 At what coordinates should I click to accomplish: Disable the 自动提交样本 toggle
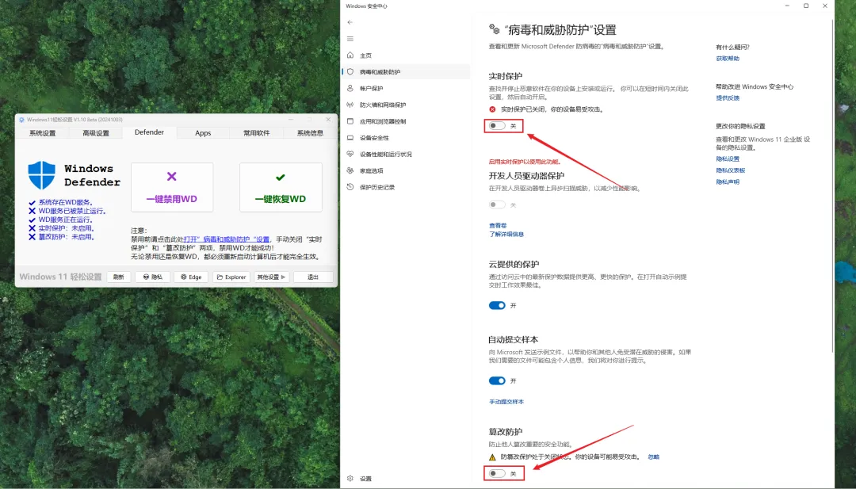click(x=497, y=380)
